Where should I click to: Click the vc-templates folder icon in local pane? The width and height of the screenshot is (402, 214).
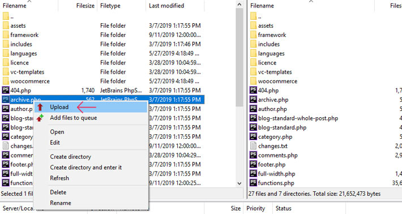[x=6, y=72]
